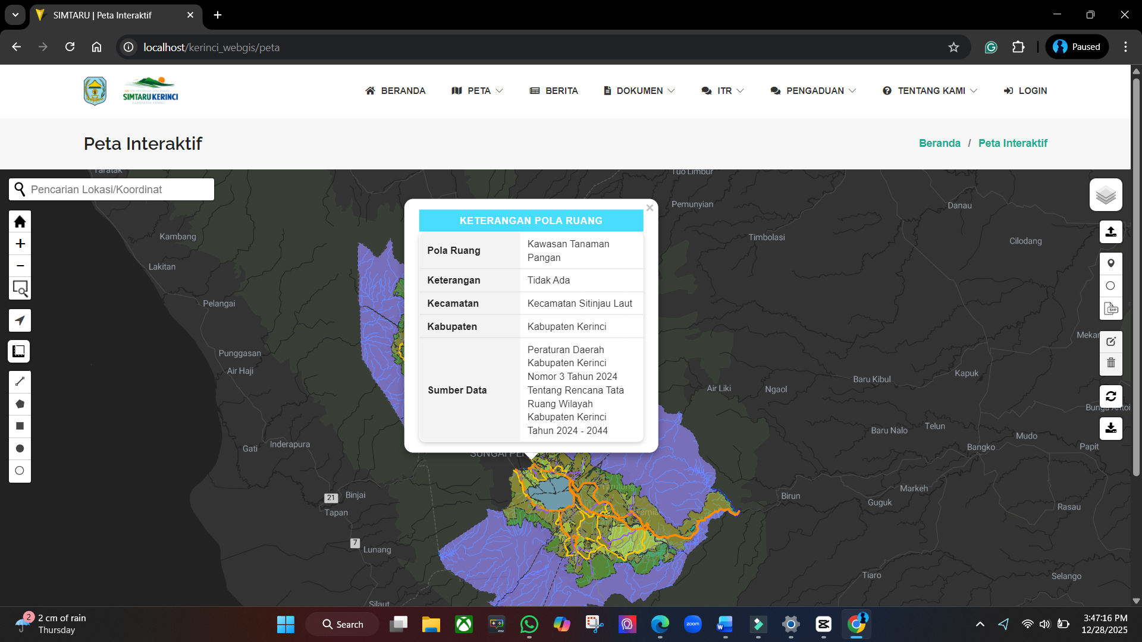
Task: Zoom in with the plus button
Action: coord(20,244)
